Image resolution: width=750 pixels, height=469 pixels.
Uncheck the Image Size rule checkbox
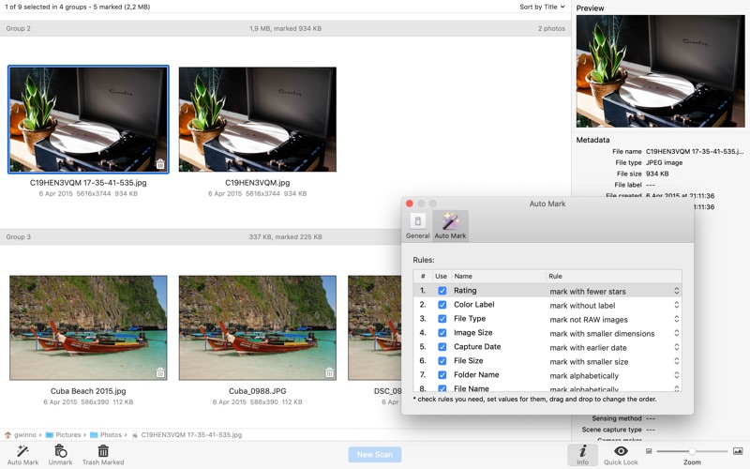[x=442, y=333]
